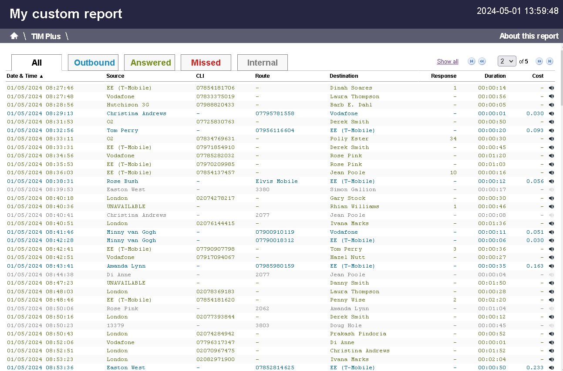Screen dimensions: 563x371
Task: Click the TIM Plus breadcrumb link
Action: point(46,36)
